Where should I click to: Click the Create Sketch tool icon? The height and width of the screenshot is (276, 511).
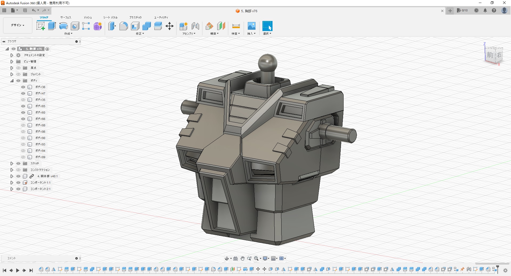point(40,26)
